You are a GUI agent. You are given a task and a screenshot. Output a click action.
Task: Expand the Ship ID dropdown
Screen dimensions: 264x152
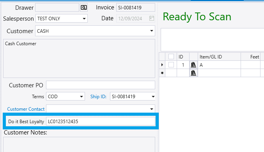(153, 97)
